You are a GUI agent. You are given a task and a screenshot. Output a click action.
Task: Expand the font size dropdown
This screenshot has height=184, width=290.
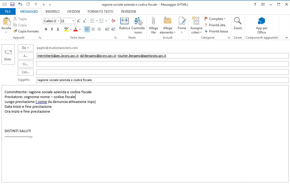point(73,21)
